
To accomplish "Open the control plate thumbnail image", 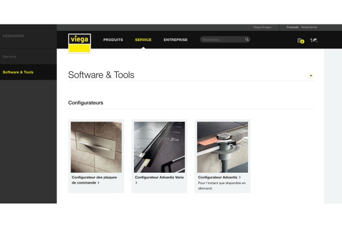I will click(96, 147).
